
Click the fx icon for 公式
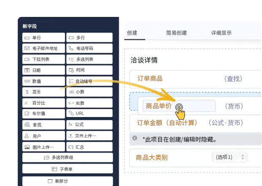click(x=71, y=125)
